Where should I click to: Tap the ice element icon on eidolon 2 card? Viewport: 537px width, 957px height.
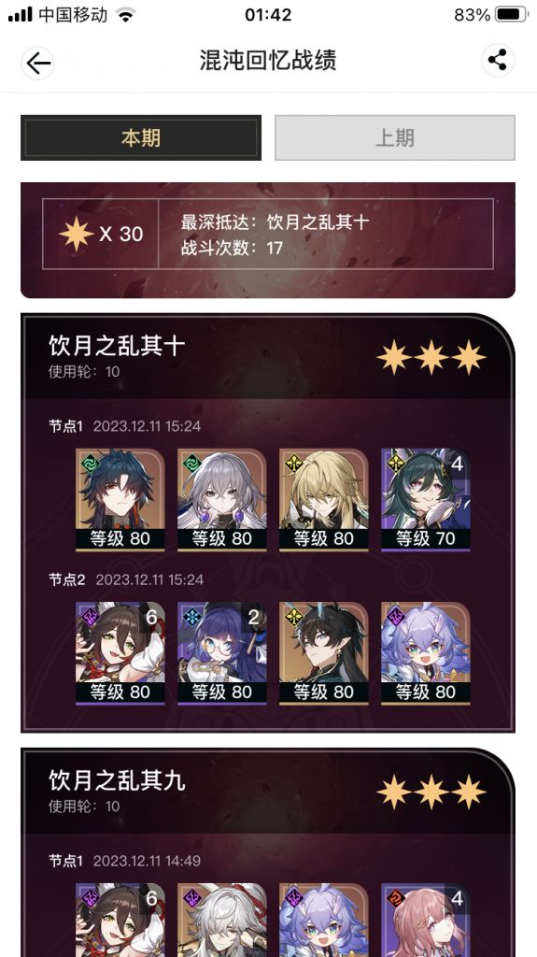coord(192,617)
